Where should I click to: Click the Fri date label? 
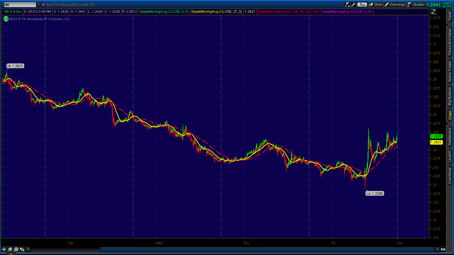click(333, 243)
